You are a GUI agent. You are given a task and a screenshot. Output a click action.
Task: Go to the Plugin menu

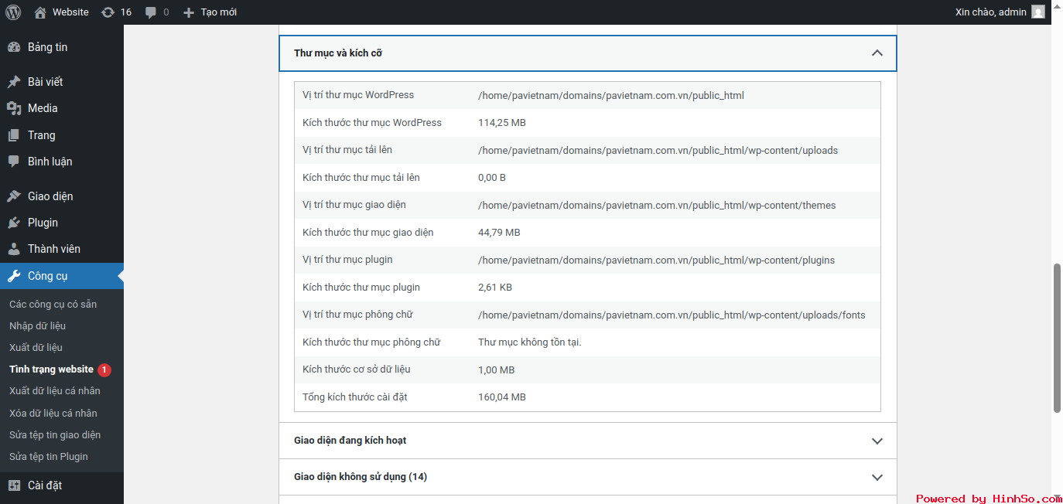43,223
